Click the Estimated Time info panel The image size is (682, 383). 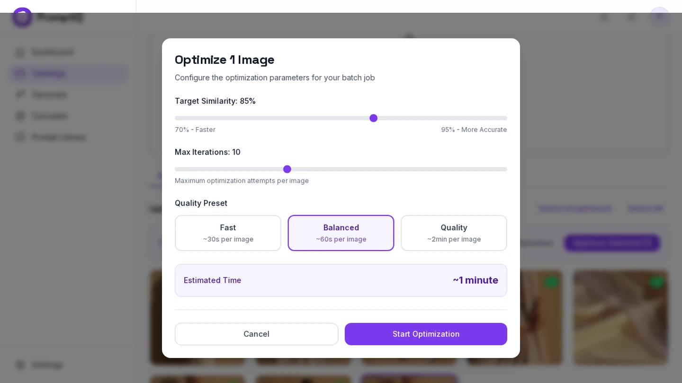[341, 280]
